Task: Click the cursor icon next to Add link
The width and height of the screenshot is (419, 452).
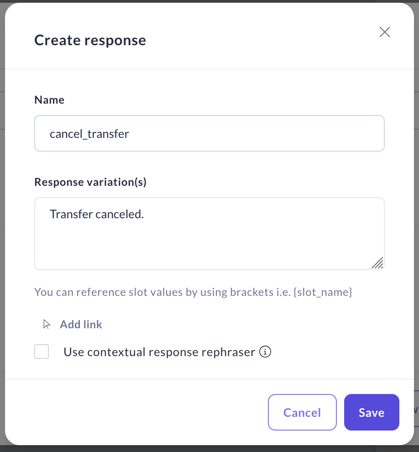Action: (x=47, y=325)
